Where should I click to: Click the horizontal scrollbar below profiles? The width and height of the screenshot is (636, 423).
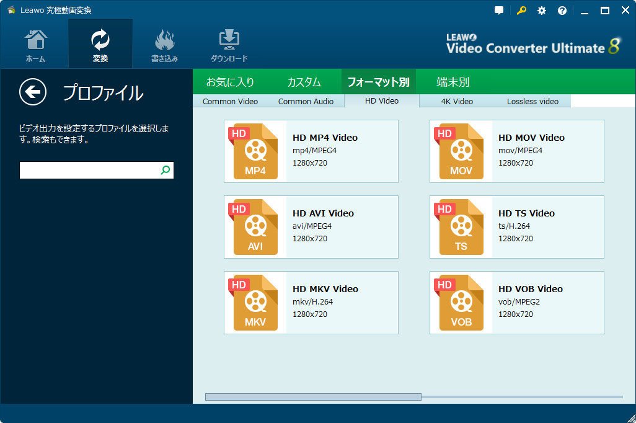[x=313, y=397]
